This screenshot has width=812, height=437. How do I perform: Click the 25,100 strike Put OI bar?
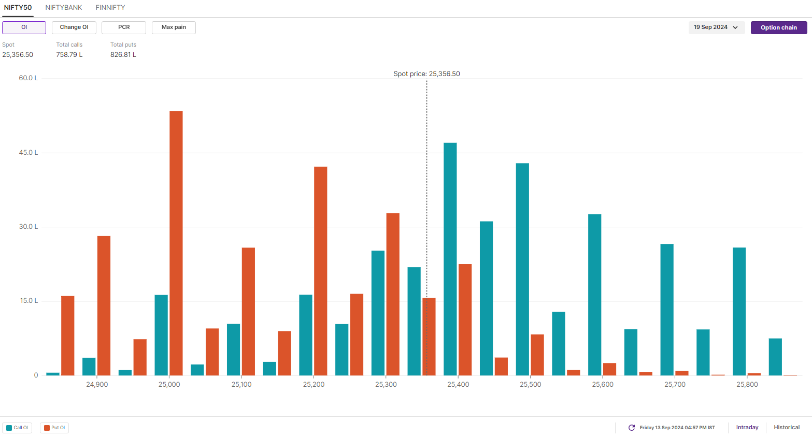[x=248, y=312]
